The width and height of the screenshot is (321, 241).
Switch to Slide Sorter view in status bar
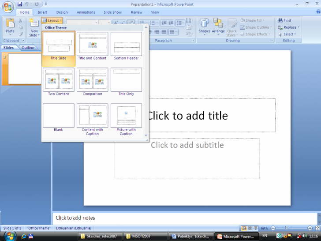tap(250, 228)
